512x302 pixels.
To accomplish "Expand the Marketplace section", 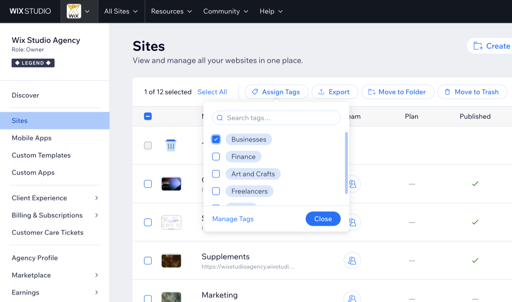I will [54, 275].
